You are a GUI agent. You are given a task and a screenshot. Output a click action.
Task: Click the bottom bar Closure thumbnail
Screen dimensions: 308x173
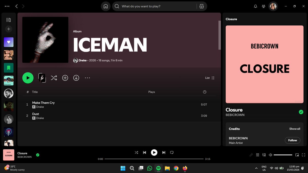(x=9, y=155)
